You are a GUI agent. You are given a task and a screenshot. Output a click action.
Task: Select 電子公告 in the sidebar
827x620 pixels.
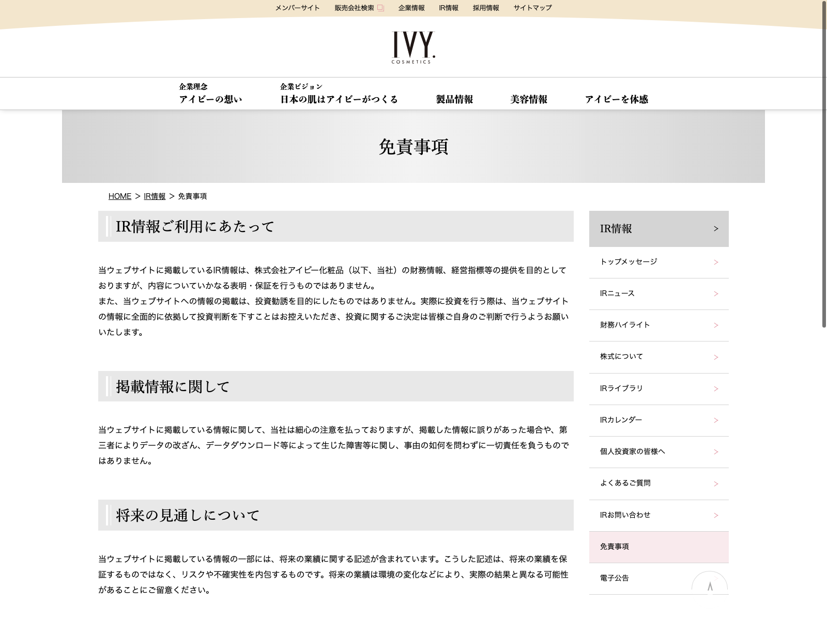pos(615,578)
